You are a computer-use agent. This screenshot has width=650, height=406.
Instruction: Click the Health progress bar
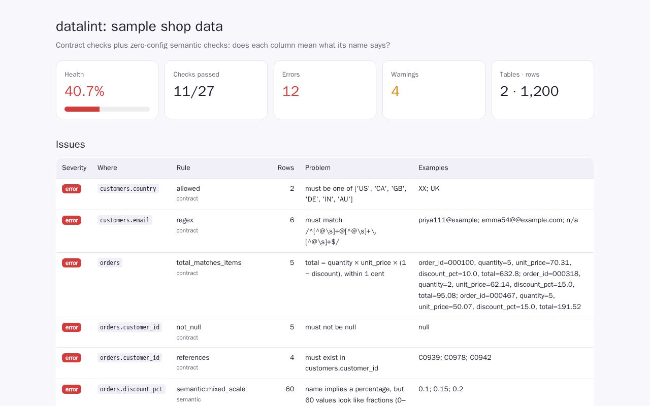click(107, 109)
